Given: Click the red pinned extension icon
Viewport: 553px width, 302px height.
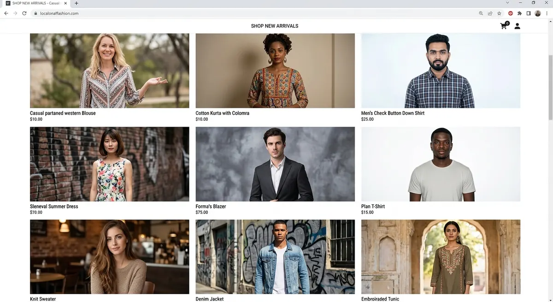Looking at the screenshot, I should tap(511, 13).
